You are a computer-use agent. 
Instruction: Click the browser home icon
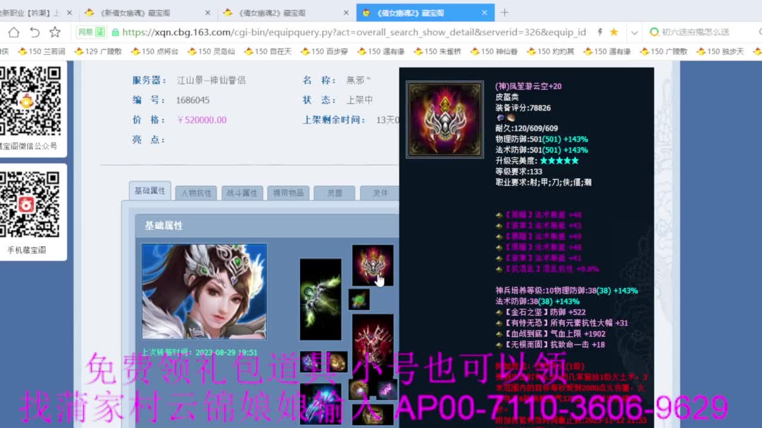(13, 32)
